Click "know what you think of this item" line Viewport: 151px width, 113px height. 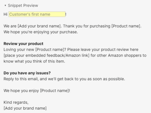pyautogui.click(x=34, y=61)
